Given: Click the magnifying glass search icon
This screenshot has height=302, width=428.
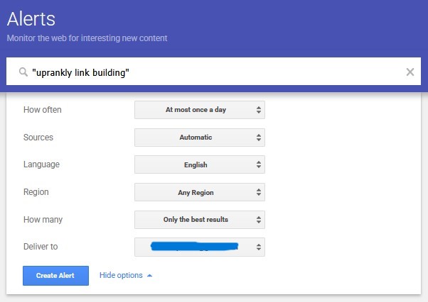Looking at the screenshot, I should (x=23, y=72).
